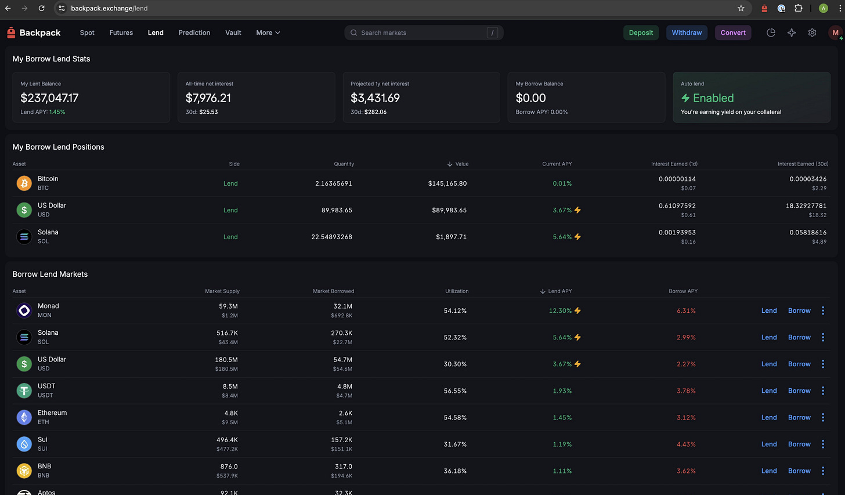Image resolution: width=845 pixels, height=495 pixels.
Task: Open Solana market row three-dot menu
Action: tap(823, 337)
